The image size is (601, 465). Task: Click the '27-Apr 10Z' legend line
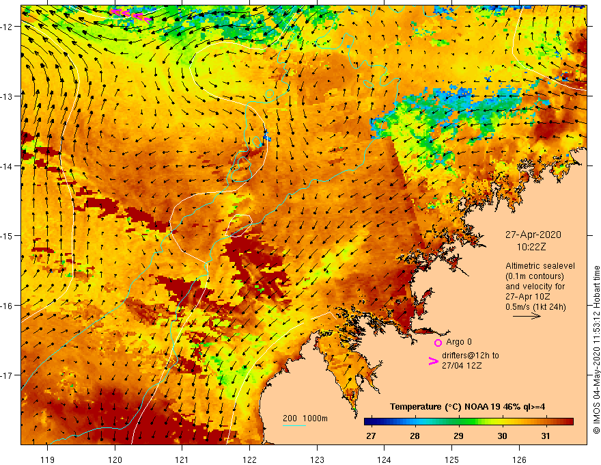click(x=528, y=297)
